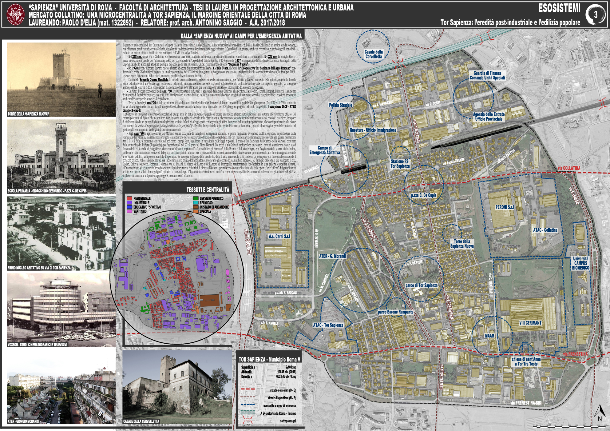Click the MAAM map label
This screenshot has width=610, height=431.
click(489, 336)
